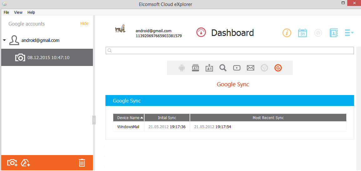Viewport: 361px width, 171px height.
Task: Click the orange Google Sync icon
Action: pyautogui.click(x=278, y=68)
